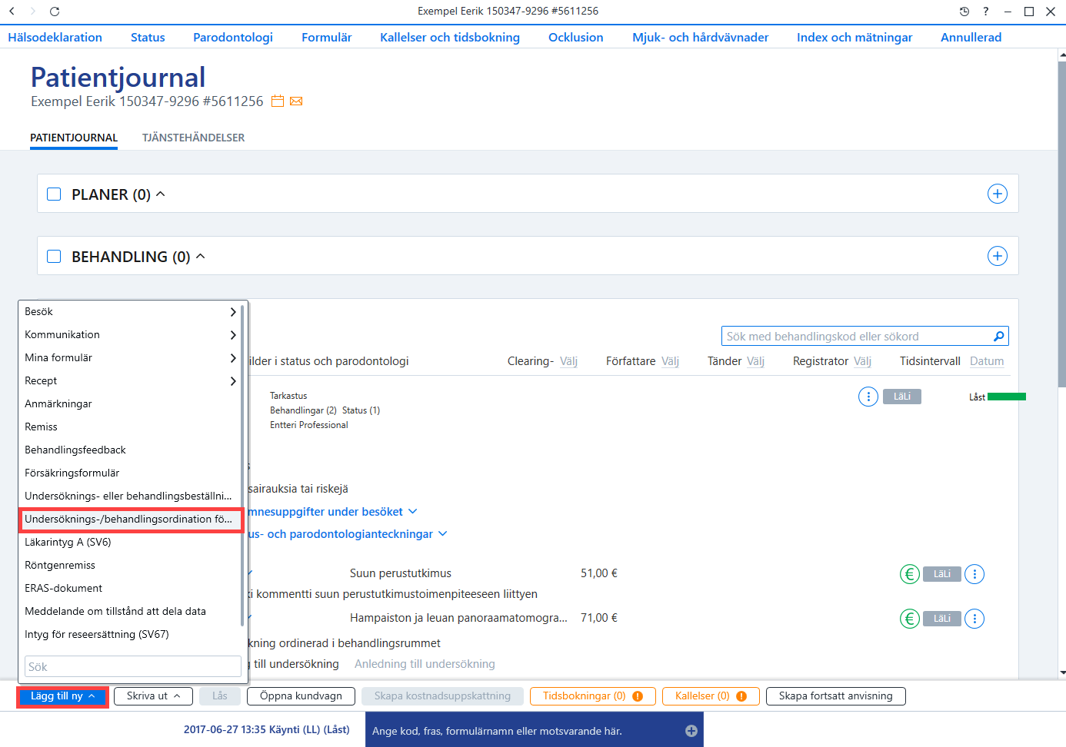
Task: Open help question mark icon
Action: tap(986, 12)
